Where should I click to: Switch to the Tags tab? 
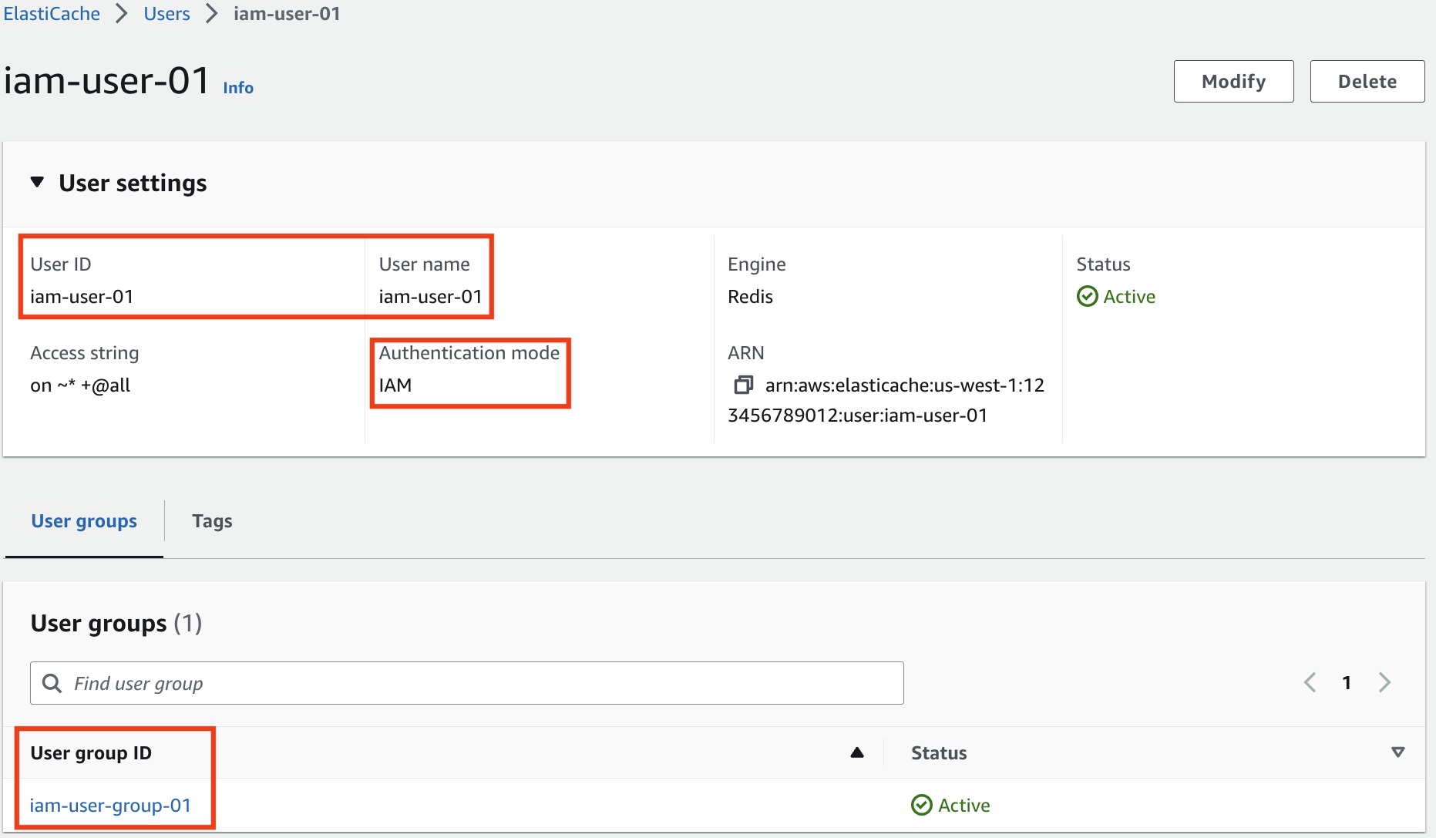click(212, 521)
